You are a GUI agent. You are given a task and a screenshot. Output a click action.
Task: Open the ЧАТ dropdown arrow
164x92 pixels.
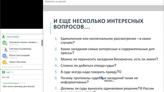point(13,72)
